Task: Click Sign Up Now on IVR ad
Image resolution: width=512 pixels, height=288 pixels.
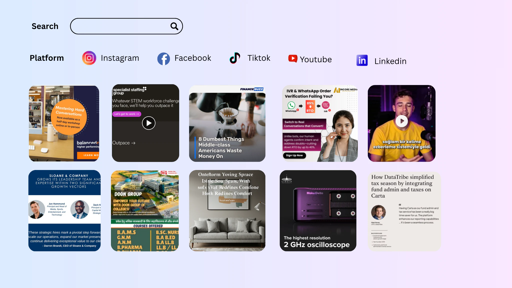Action: pos(294,155)
